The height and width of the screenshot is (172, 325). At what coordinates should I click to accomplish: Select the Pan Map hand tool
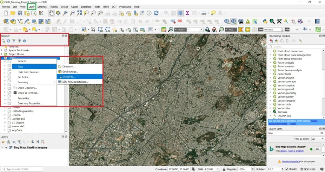pyautogui.click(x=51, y=13)
